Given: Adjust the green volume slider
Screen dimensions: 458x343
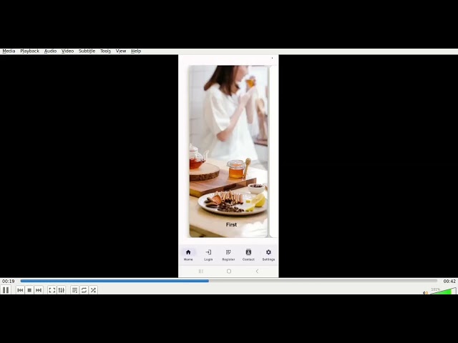Looking at the screenshot, I should [444, 291].
